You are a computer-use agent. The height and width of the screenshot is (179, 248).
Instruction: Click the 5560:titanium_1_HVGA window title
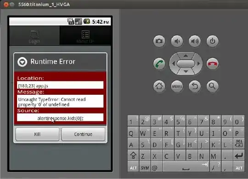point(44,5)
